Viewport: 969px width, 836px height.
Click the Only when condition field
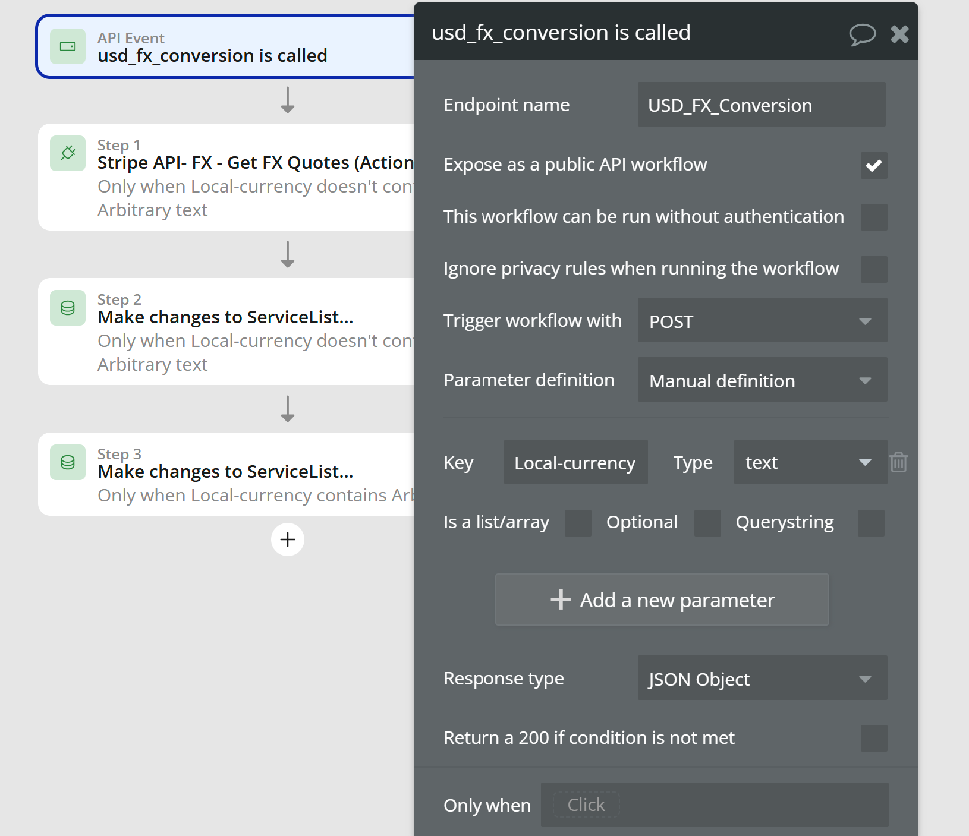pyautogui.click(x=714, y=805)
